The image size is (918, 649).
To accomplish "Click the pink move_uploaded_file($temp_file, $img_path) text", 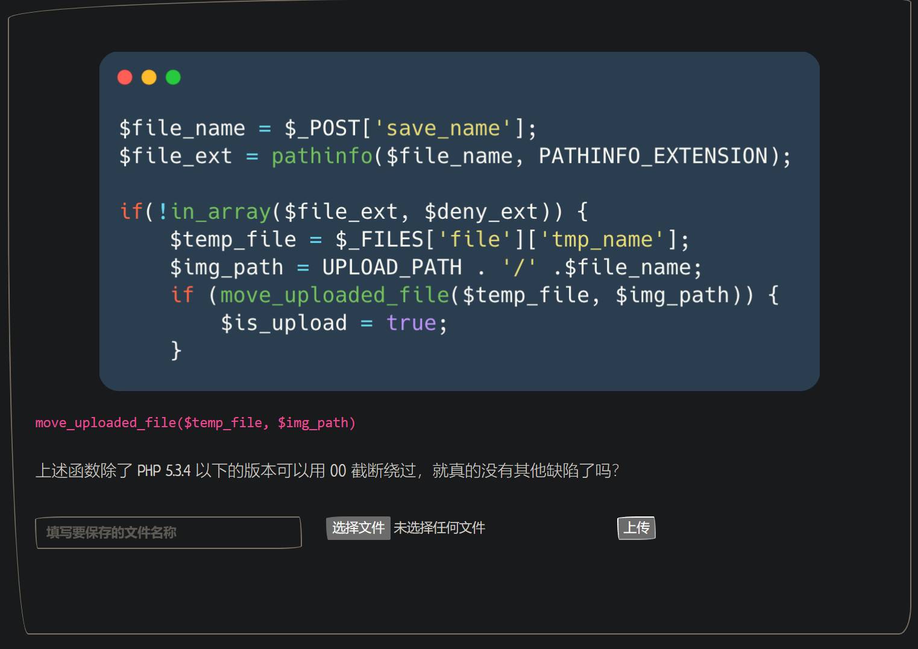I will 195,423.
